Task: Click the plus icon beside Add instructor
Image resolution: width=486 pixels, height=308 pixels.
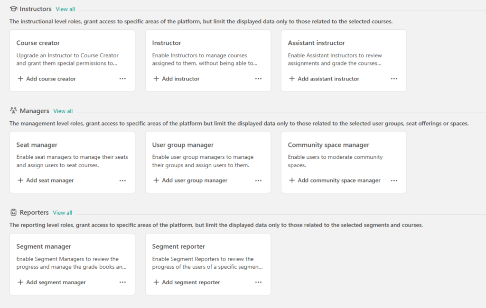Action: pyautogui.click(x=156, y=79)
